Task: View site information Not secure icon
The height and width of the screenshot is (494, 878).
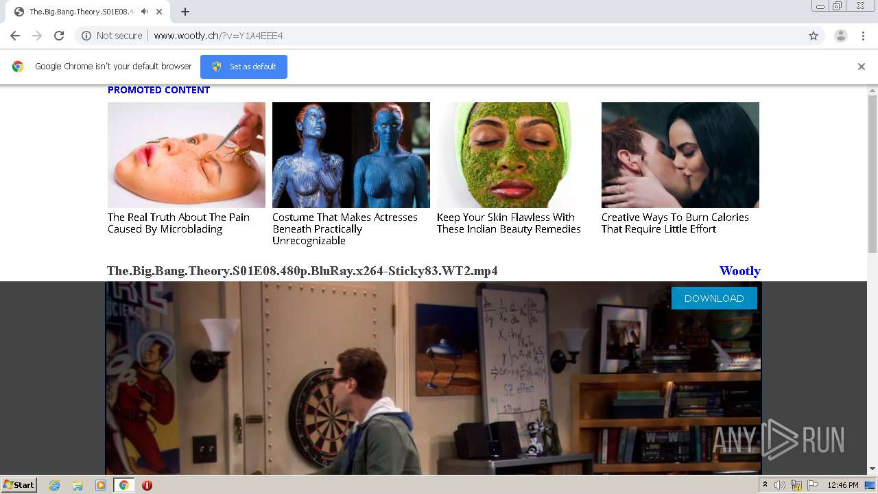Action: pos(86,36)
